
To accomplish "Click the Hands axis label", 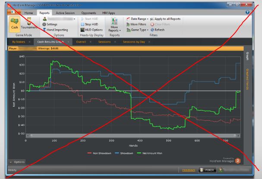I will point(133,146).
